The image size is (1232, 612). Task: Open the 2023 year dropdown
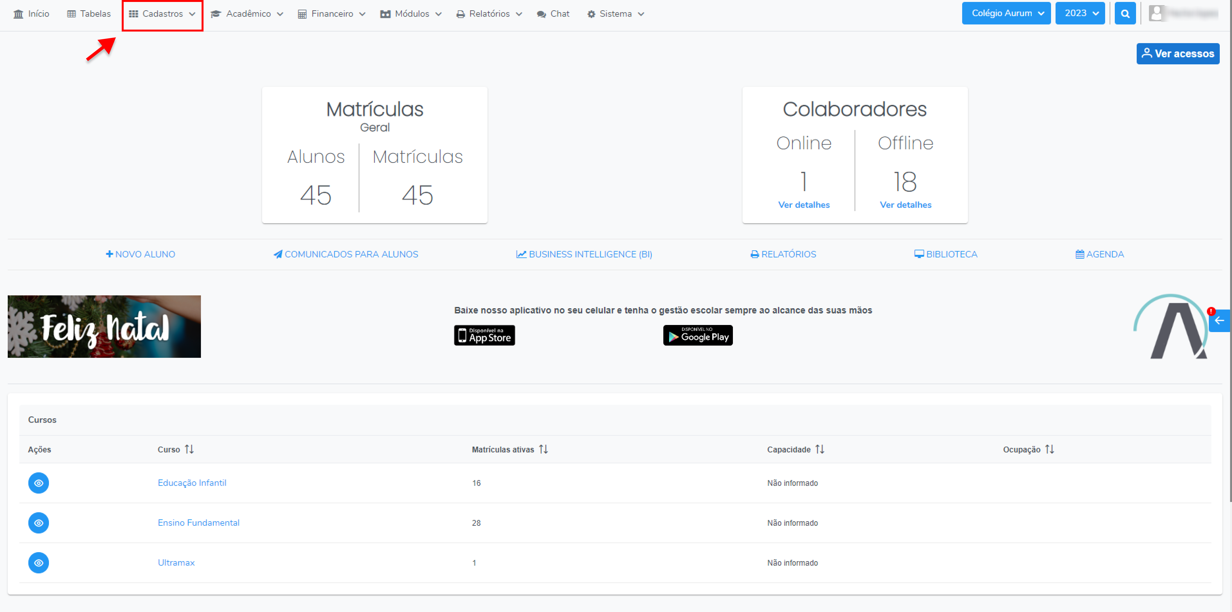(x=1080, y=14)
